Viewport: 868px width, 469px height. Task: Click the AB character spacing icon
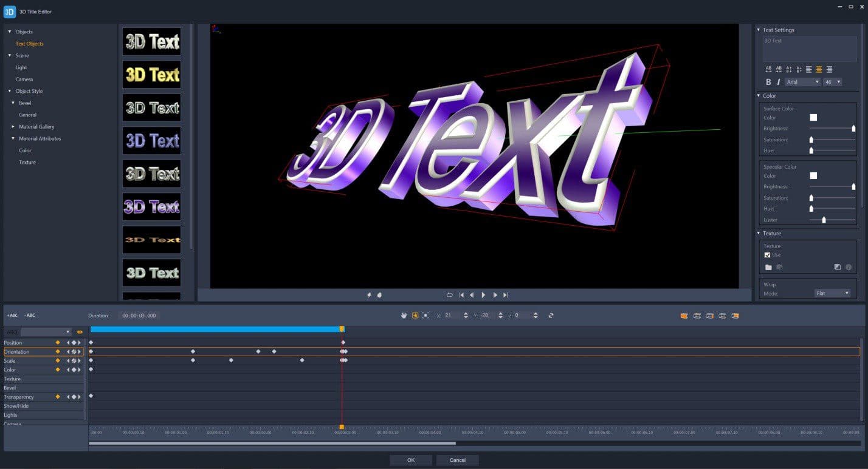coord(768,69)
